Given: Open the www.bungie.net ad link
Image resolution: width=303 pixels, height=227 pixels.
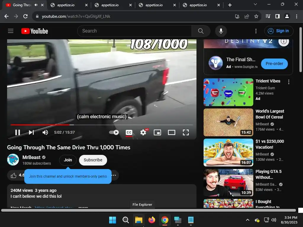Looking at the screenshot, I should [x=246, y=67].
